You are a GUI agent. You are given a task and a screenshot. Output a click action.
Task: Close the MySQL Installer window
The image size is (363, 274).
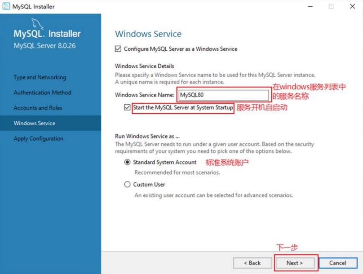pos(352,6)
